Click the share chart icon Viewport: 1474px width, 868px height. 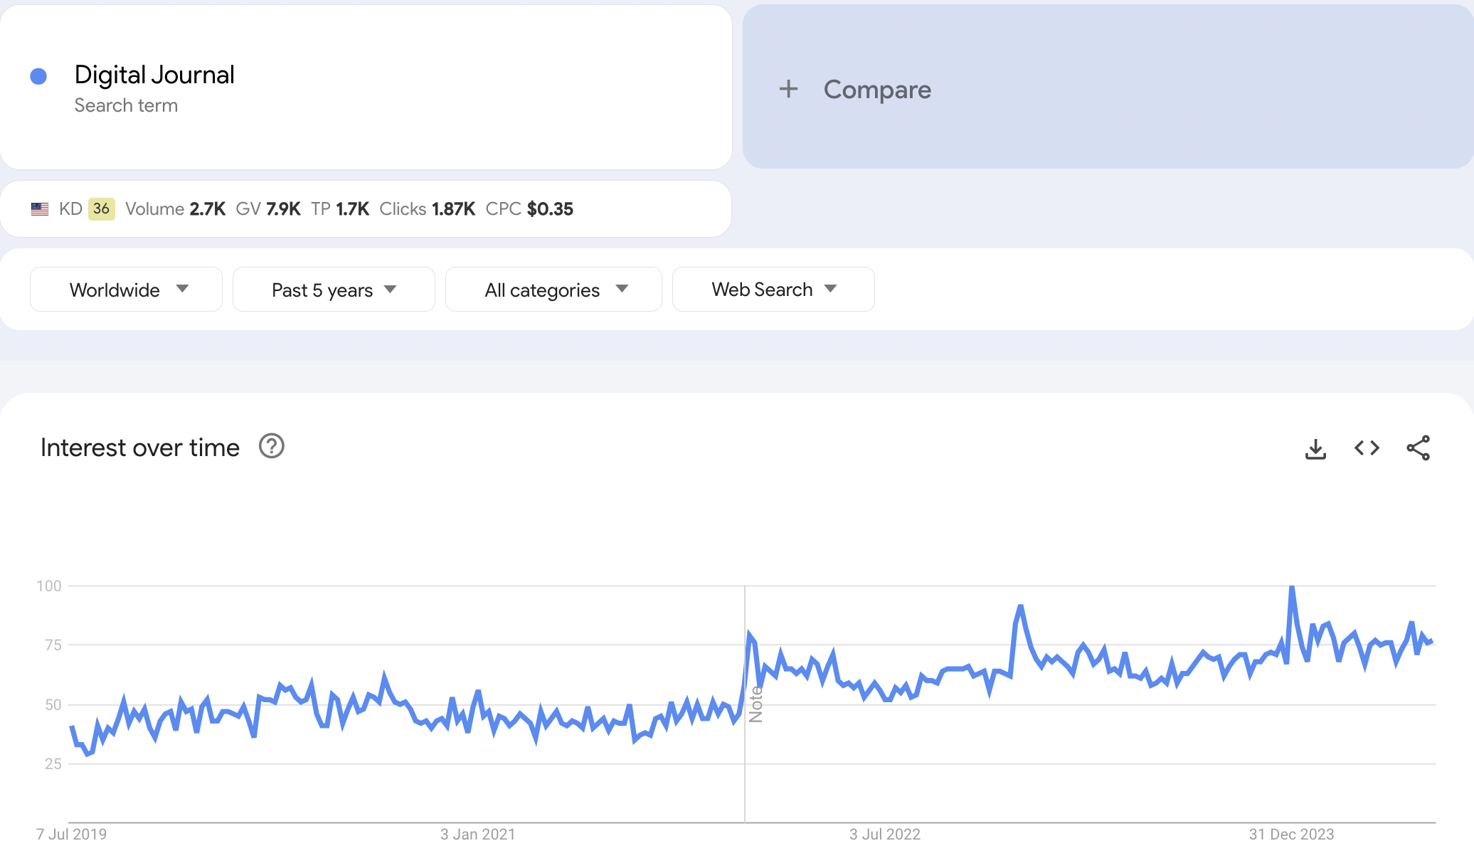click(x=1418, y=448)
